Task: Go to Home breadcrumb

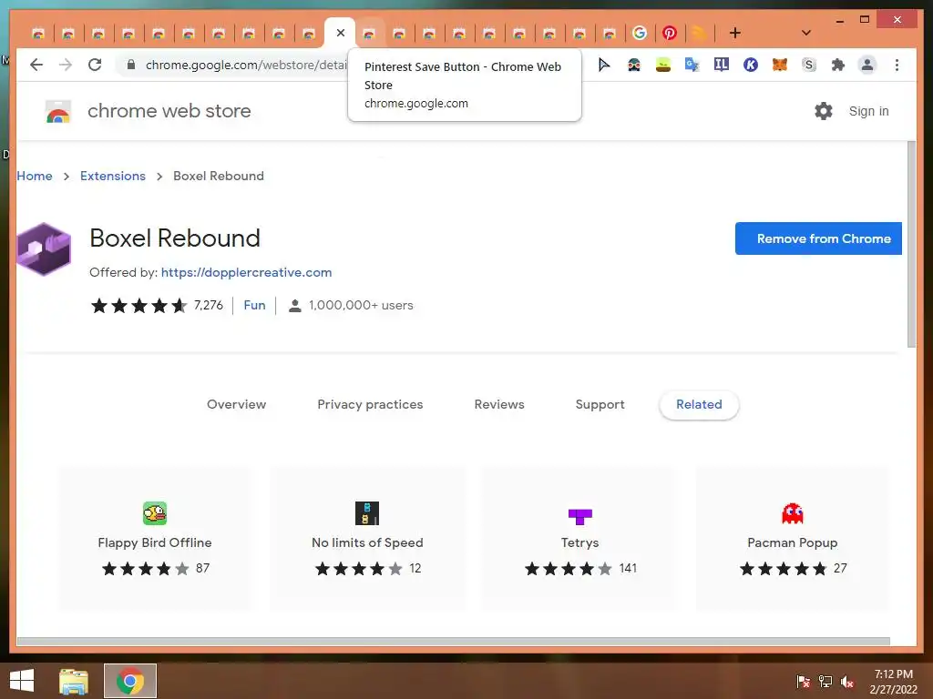Action: pyautogui.click(x=35, y=176)
